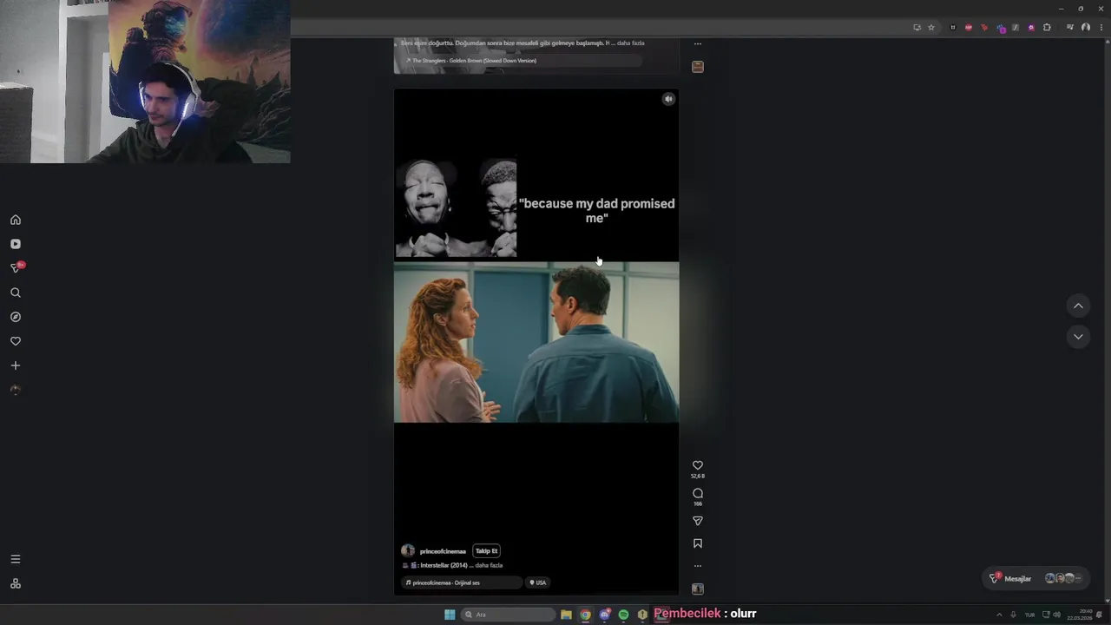Screen dimensions: 1111x625
Task: Open audio thumbnail of the previous reel
Action: click(x=697, y=67)
